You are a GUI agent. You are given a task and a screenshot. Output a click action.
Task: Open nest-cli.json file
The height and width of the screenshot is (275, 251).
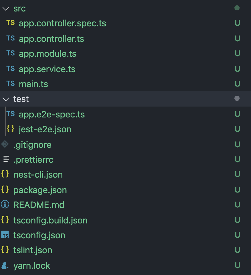coord(38,174)
